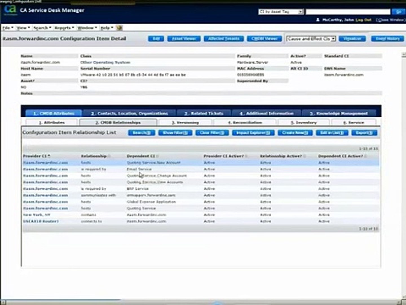Click Global Expense Application dependent CI

pos(151,202)
